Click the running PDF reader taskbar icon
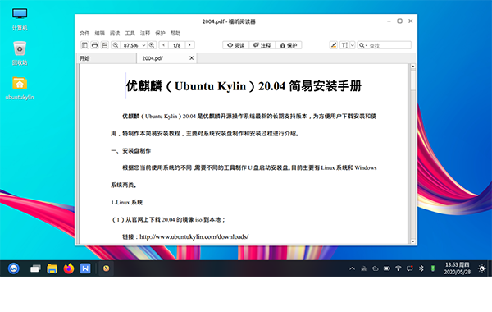 [x=106, y=268]
